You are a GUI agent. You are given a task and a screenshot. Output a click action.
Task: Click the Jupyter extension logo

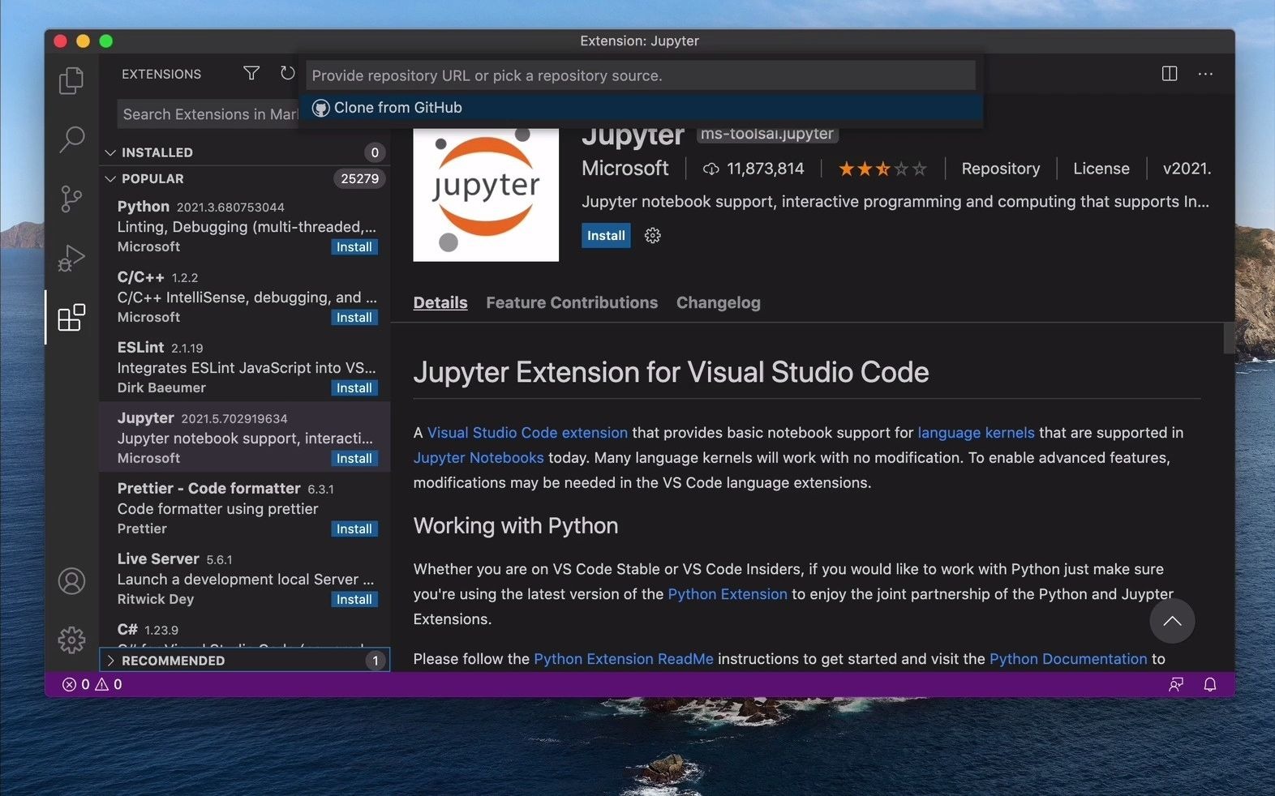(x=486, y=195)
